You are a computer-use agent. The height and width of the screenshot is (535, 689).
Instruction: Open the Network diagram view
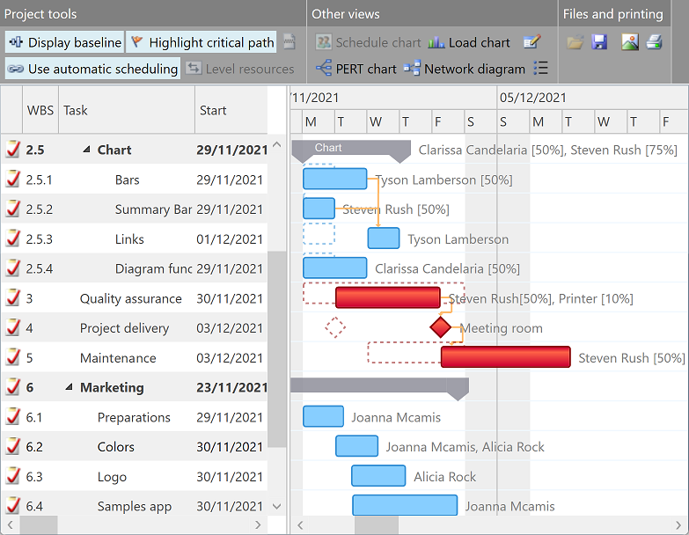465,69
